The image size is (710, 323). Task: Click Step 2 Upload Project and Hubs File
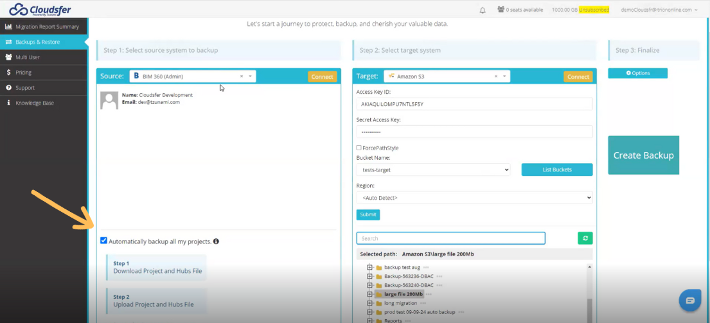[156, 301]
